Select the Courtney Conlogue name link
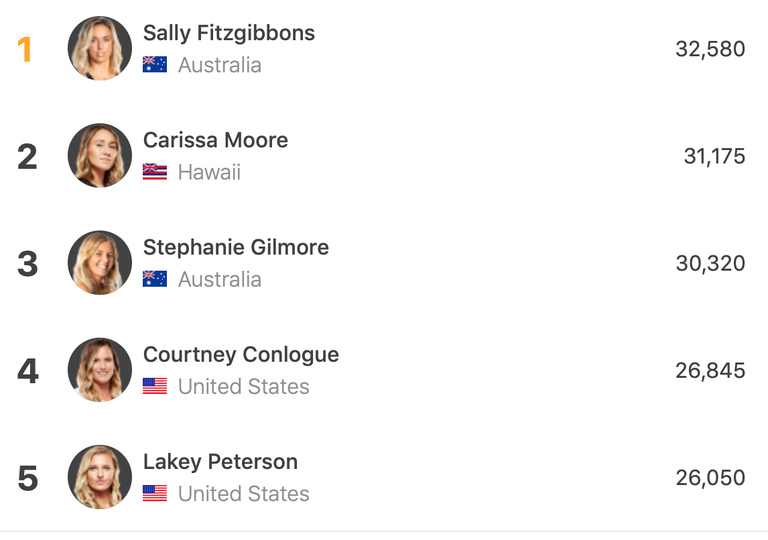The image size is (768, 540). [x=241, y=354]
